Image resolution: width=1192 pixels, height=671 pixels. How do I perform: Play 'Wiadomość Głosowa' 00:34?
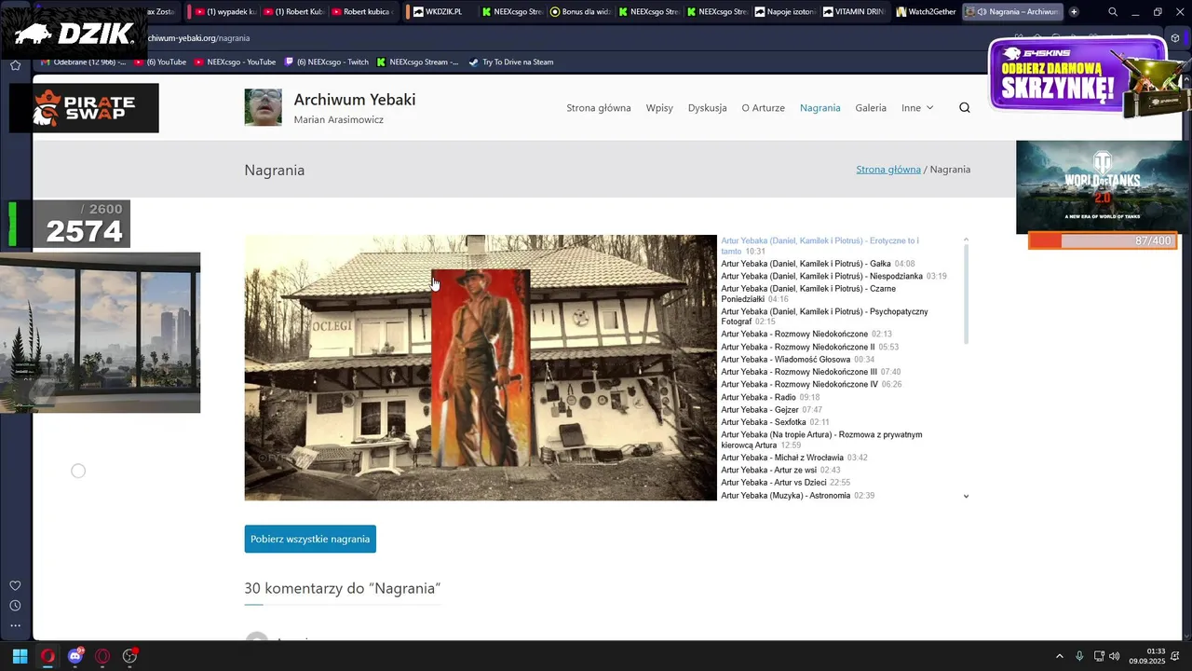pyautogui.click(x=798, y=359)
